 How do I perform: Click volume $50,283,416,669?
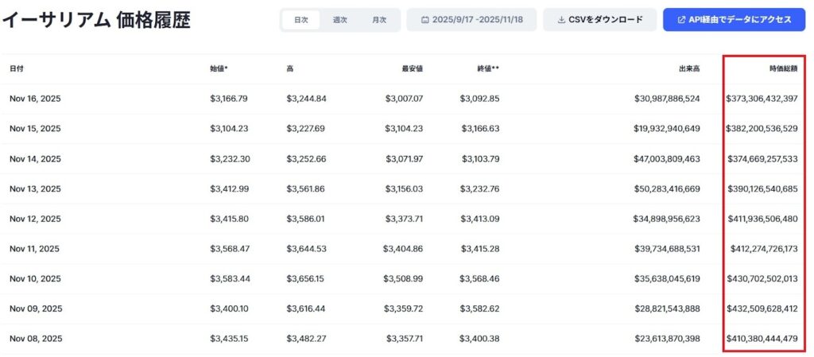(x=667, y=188)
